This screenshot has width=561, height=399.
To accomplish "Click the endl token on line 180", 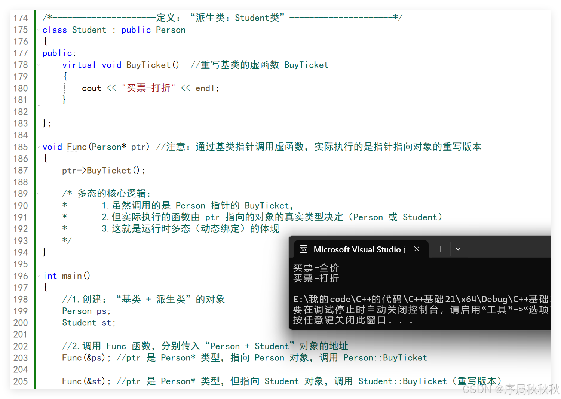I will tap(205, 88).
